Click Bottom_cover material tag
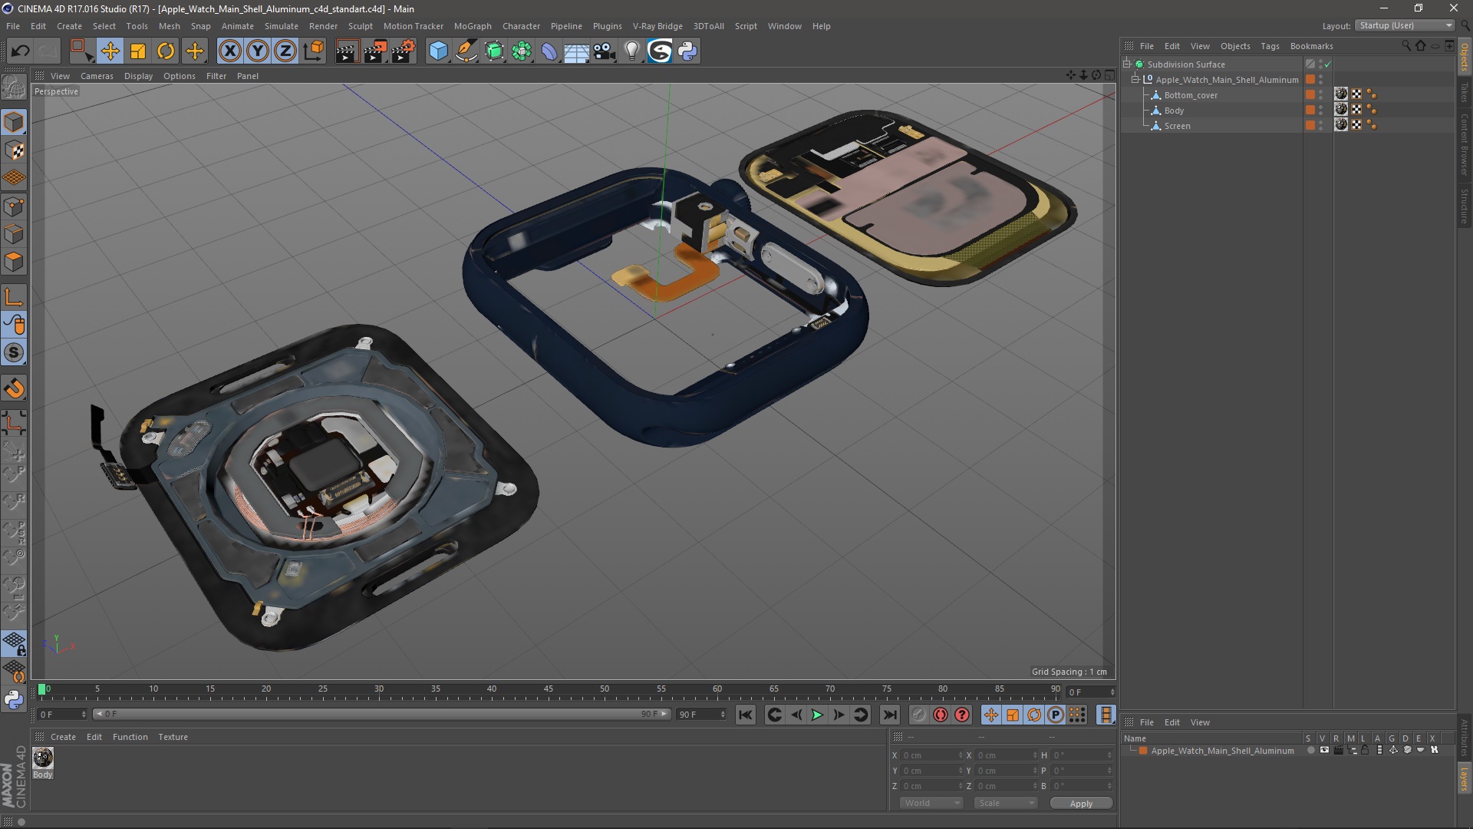Image resolution: width=1473 pixels, height=829 pixels. tap(1341, 94)
